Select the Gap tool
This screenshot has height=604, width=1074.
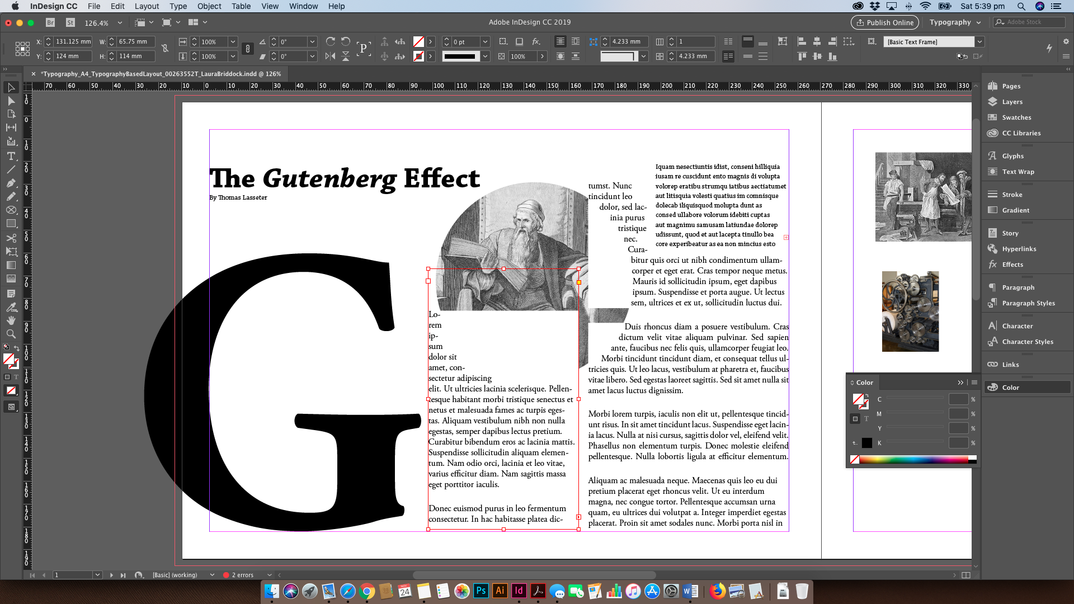11,128
